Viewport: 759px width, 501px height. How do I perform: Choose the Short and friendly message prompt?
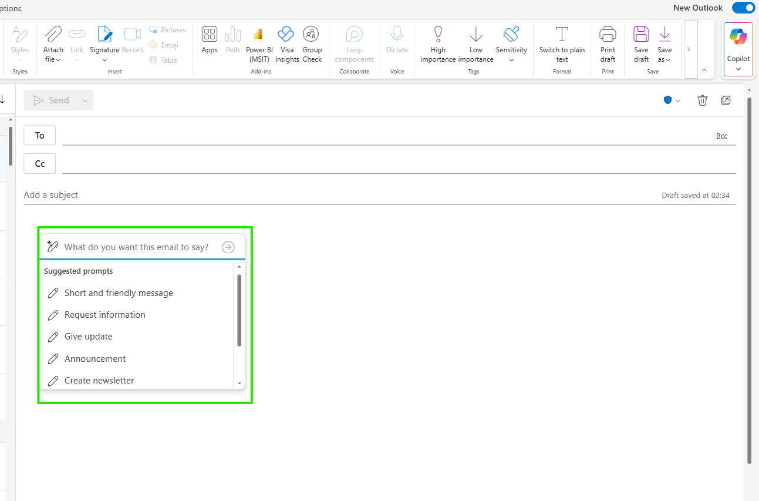coord(119,292)
